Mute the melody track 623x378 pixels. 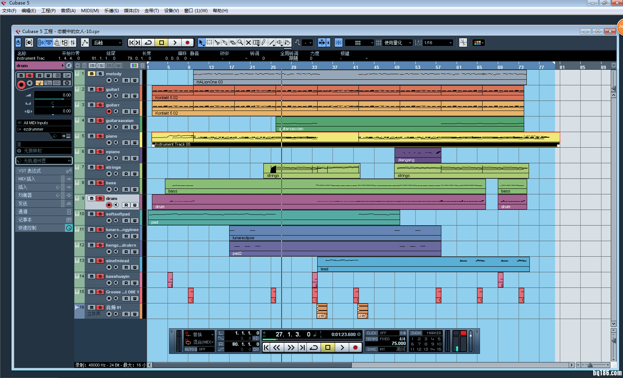point(91,74)
